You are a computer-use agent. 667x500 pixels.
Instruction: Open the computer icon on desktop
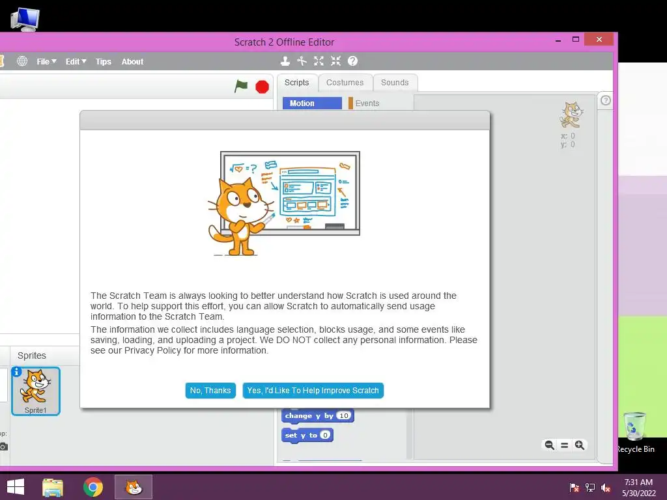coord(25,19)
